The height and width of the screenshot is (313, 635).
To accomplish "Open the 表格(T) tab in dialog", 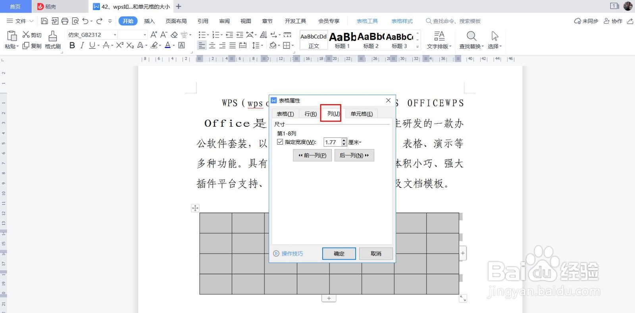I will click(x=285, y=114).
